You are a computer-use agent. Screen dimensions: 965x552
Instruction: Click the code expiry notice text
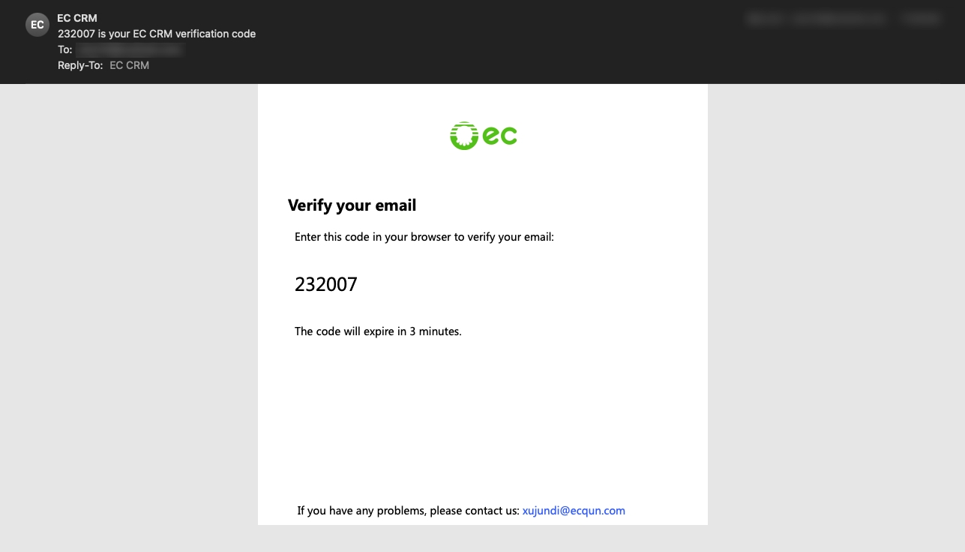378,331
